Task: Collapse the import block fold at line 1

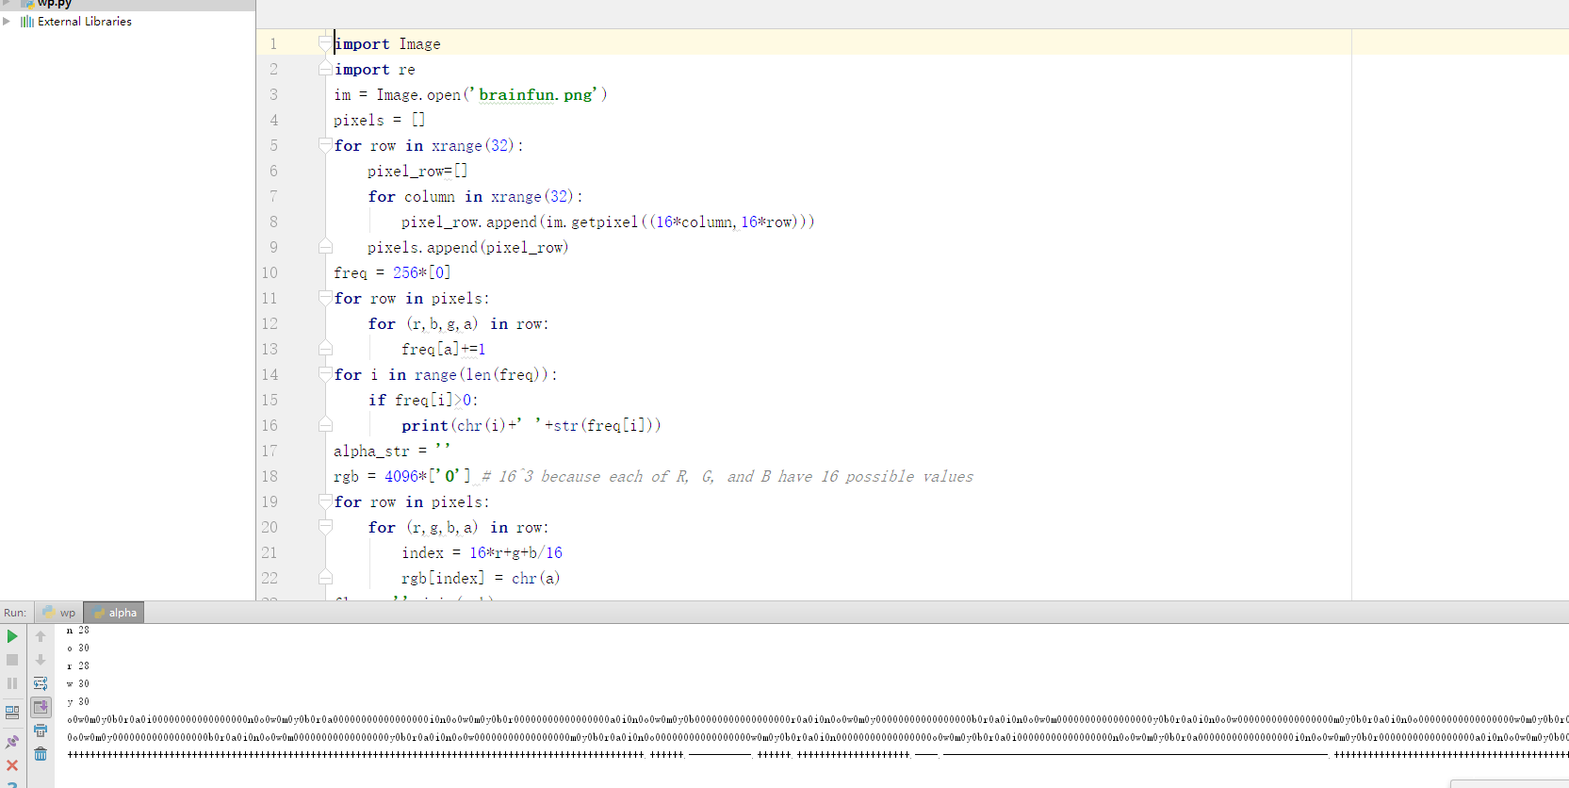Action: point(325,42)
